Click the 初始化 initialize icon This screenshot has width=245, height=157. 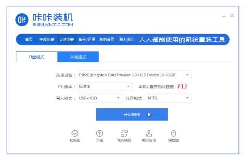[x=75, y=133]
